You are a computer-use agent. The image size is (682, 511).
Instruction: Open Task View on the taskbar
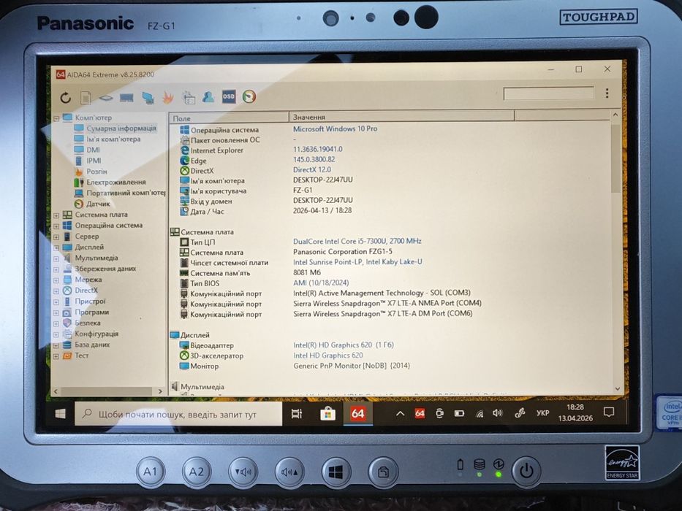297,414
